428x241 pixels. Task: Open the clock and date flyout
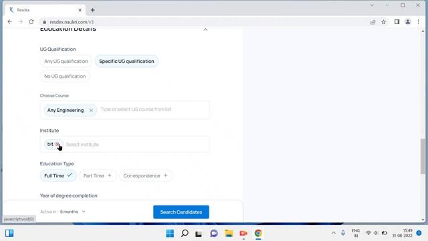tap(403, 234)
